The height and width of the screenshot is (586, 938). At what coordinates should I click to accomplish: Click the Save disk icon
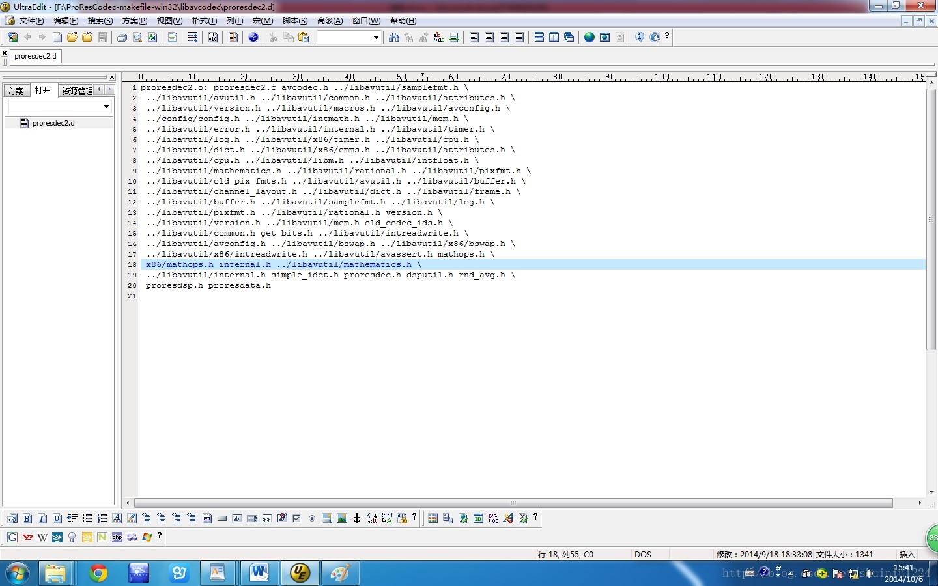[x=102, y=37]
